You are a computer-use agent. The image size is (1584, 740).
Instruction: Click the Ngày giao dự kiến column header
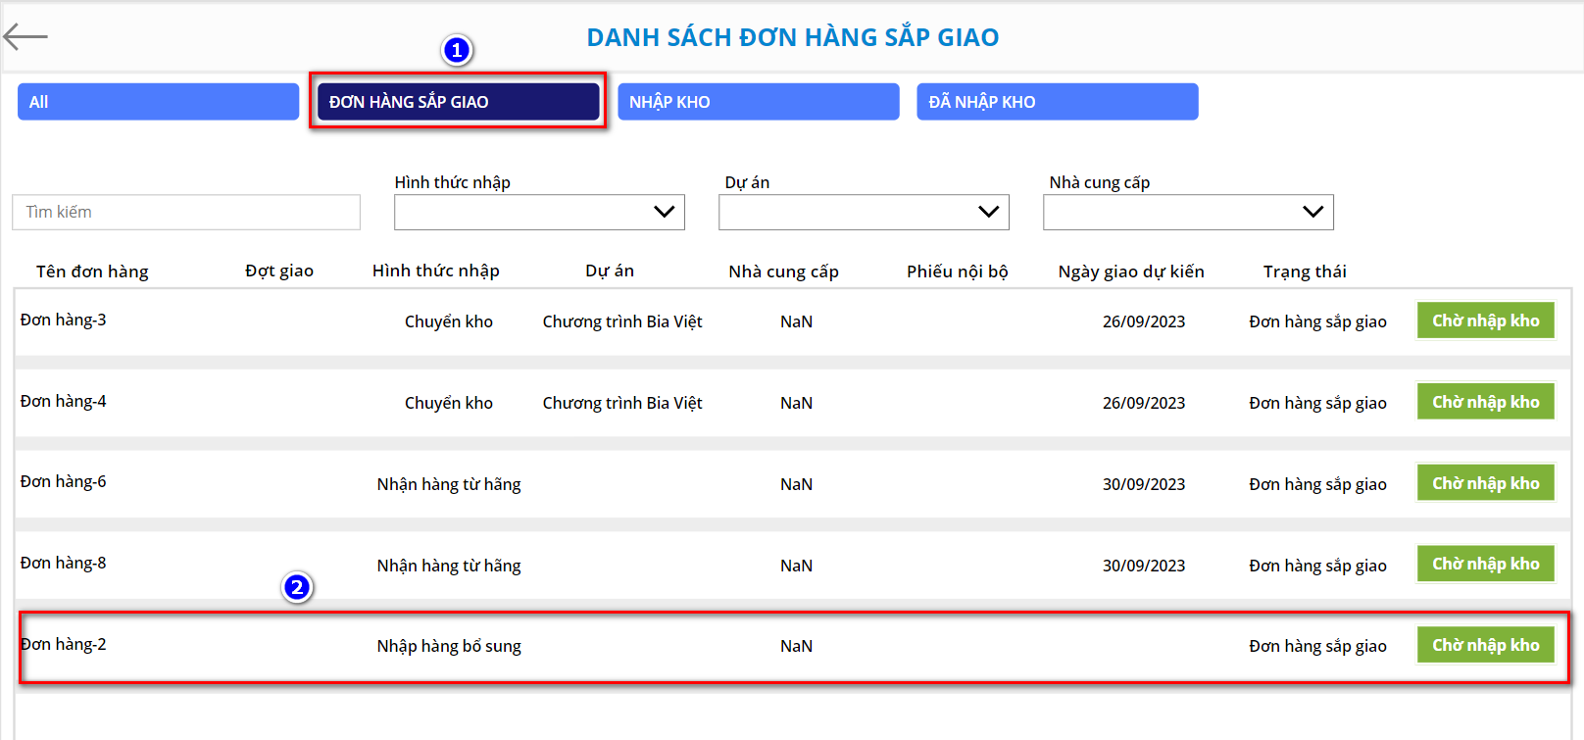pyautogui.click(x=1131, y=271)
